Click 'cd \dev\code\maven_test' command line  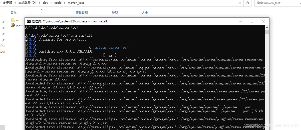[52, 27]
